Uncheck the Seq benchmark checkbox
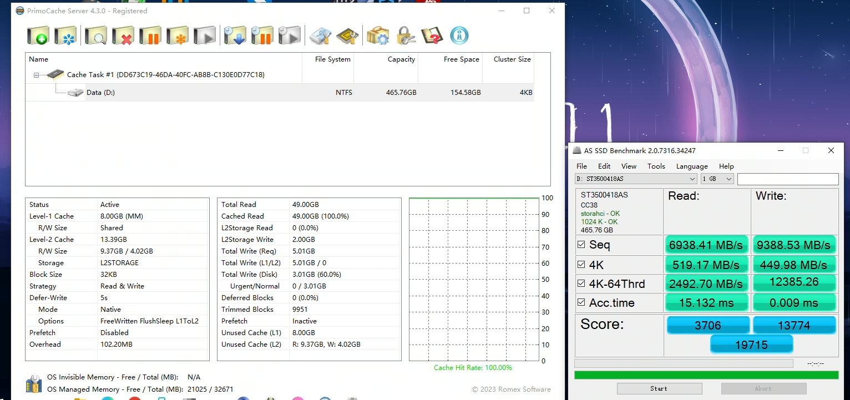Viewport: 850px width, 400px height. [x=581, y=245]
